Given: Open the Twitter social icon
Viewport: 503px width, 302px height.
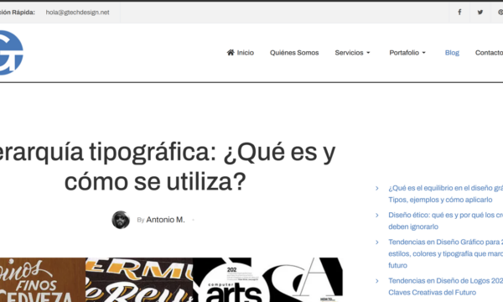Looking at the screenshot, I should tap(480, 13).
